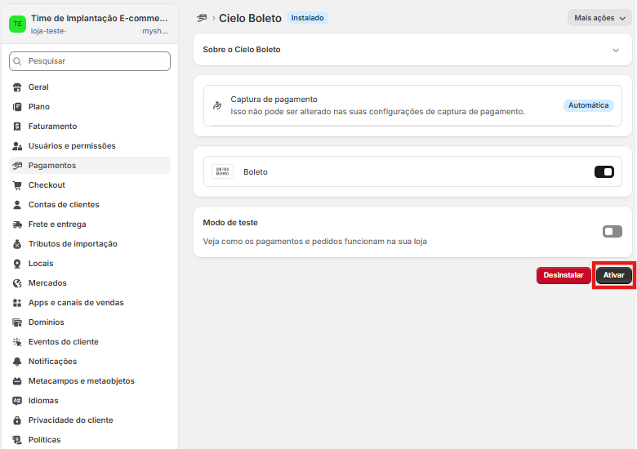Click the Locais map pin icon
The width and height of the screenshot is (637, 449).
[17, 264]
